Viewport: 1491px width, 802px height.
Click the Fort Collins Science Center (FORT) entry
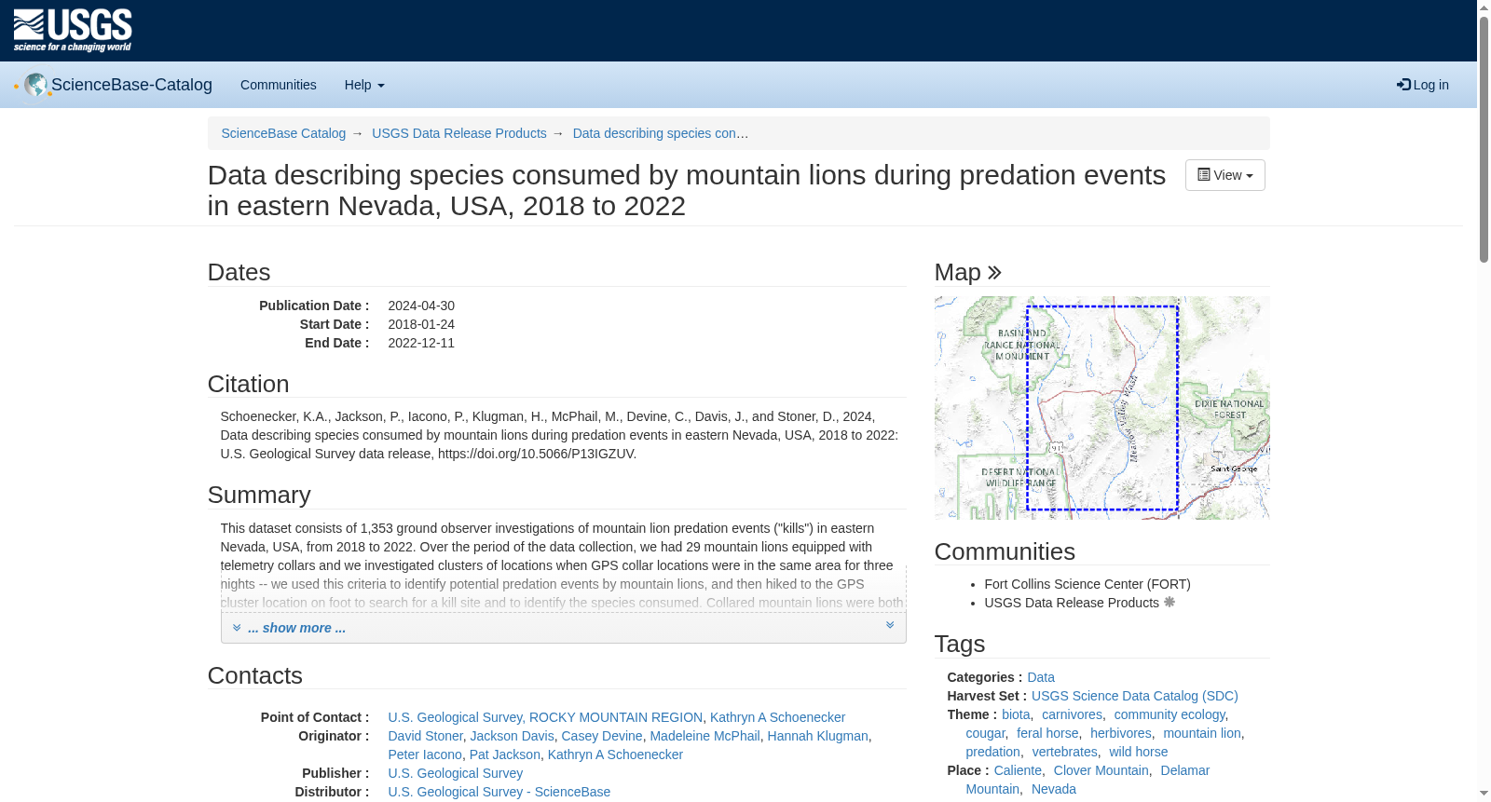[1087, 584]
